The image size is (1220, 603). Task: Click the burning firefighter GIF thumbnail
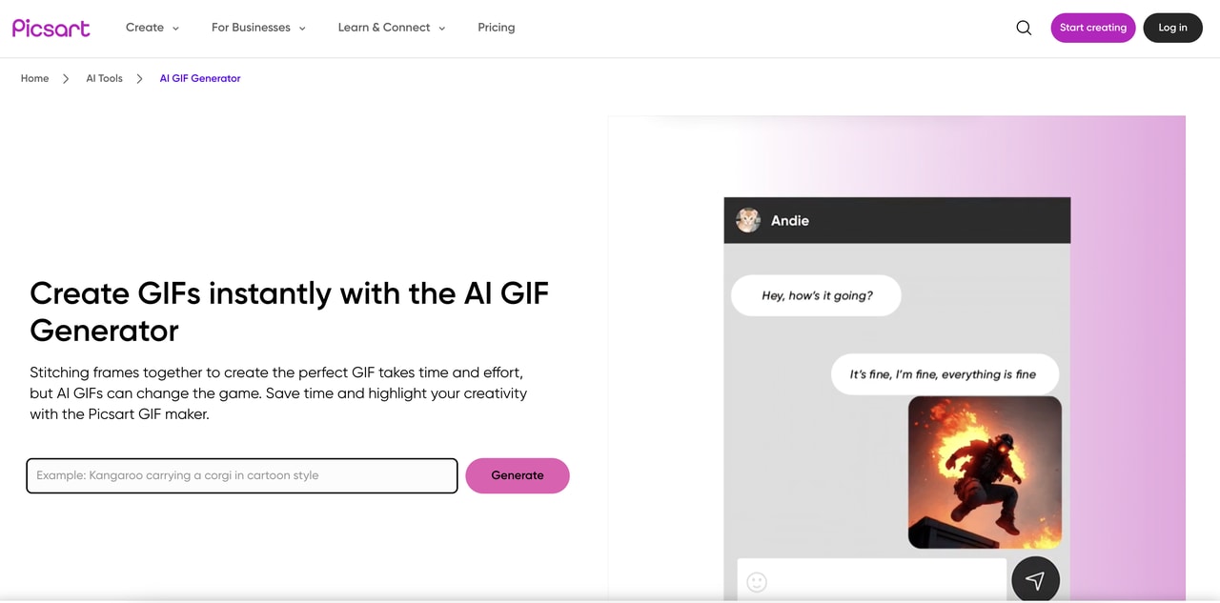(985, 472)
